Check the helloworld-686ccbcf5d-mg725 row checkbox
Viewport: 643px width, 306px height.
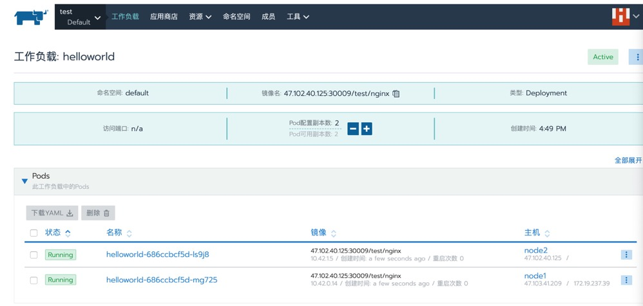coord(34,280)
